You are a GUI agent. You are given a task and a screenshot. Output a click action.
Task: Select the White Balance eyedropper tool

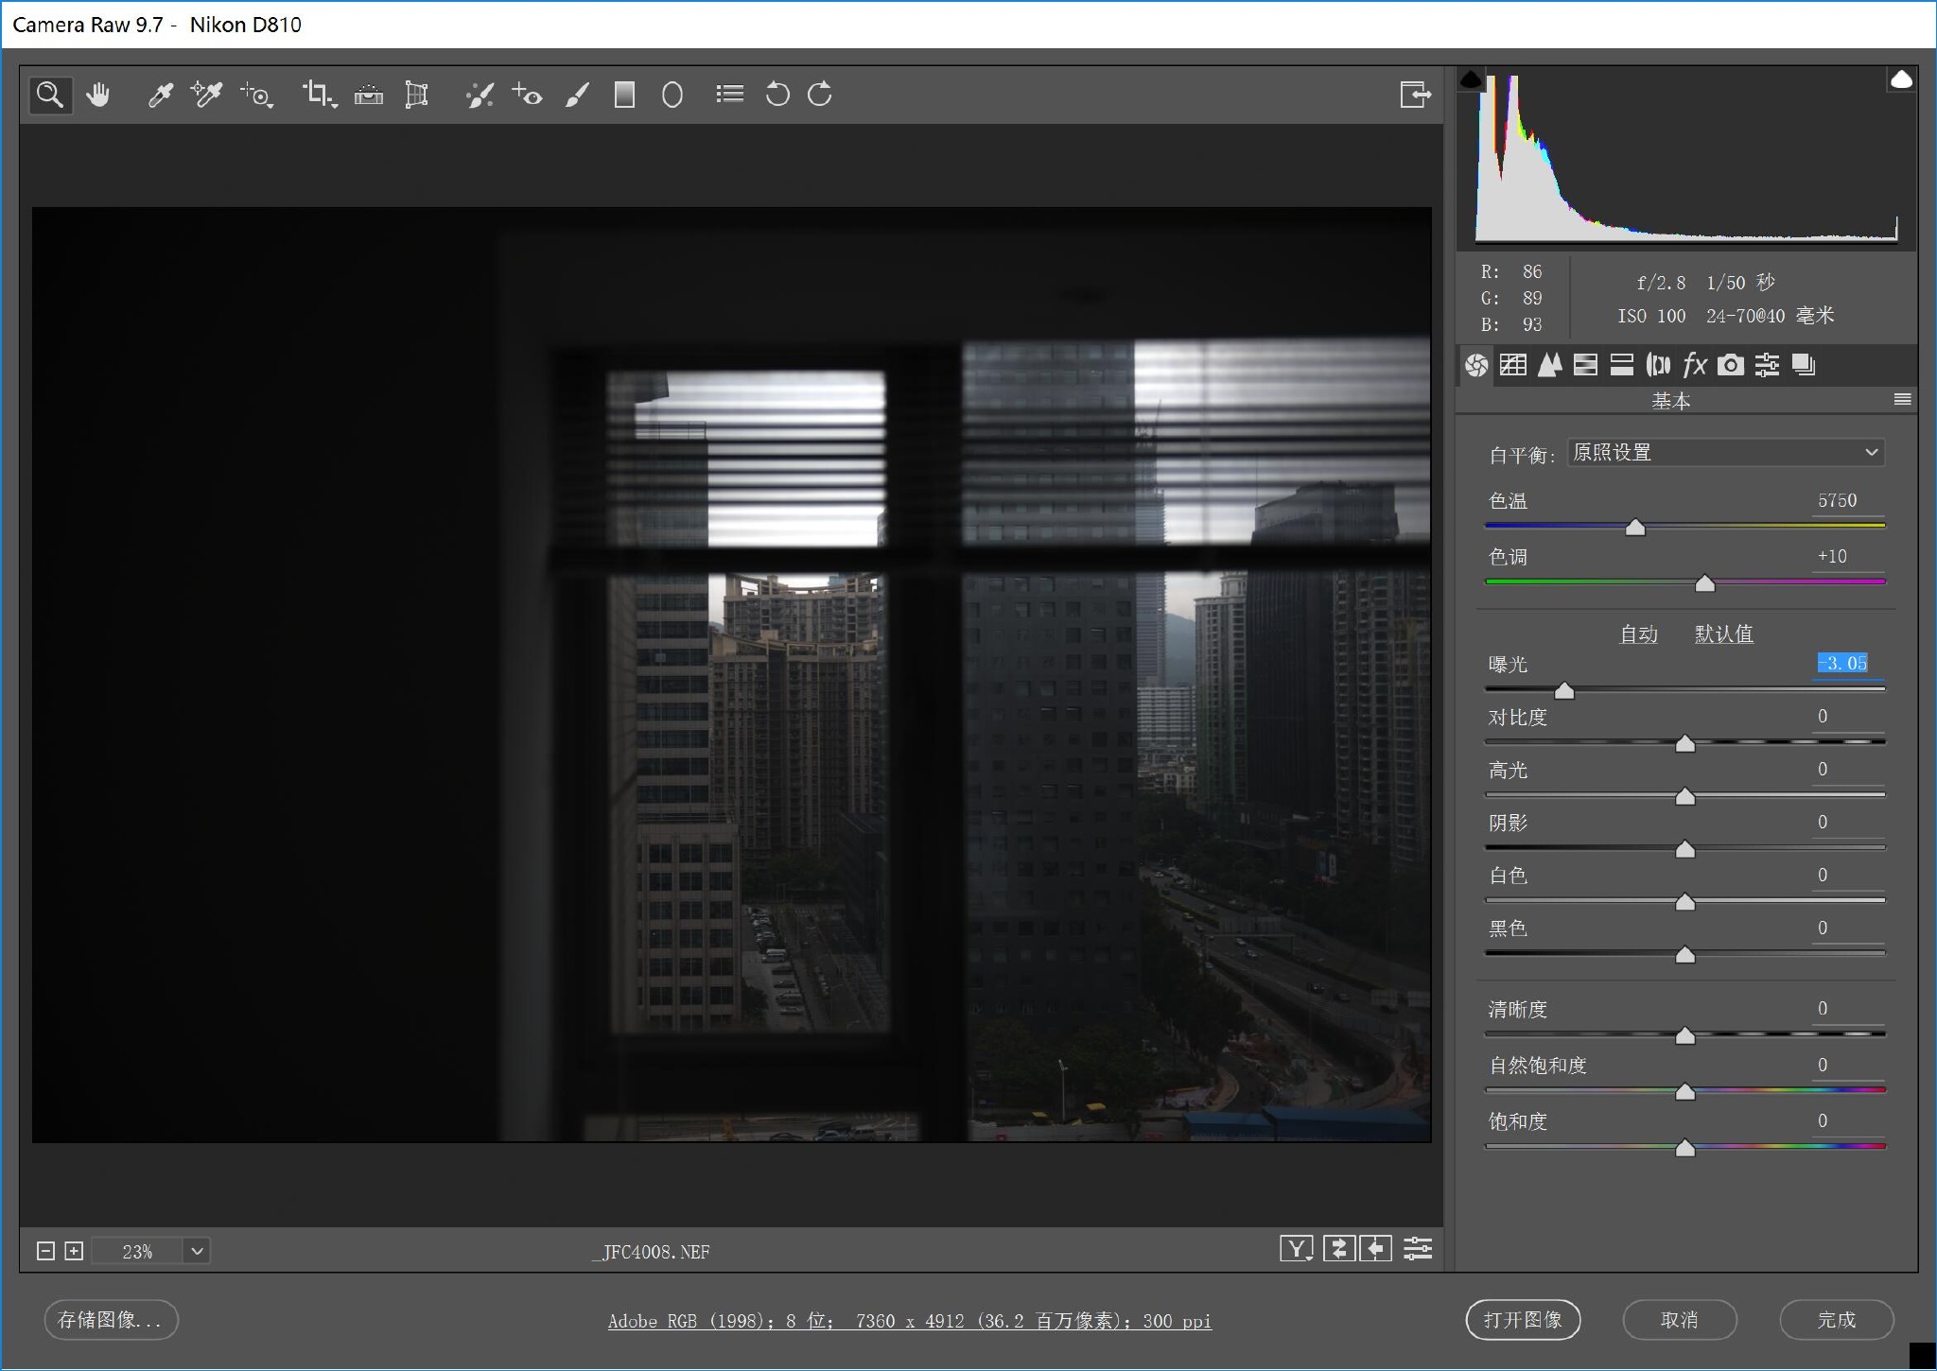coord(160,95)
